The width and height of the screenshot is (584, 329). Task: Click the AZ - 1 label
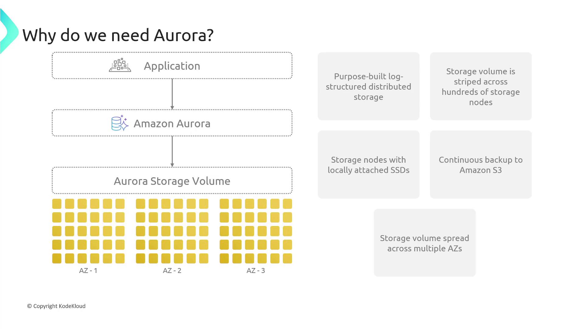pyautogui.click(x=88, y=271)
